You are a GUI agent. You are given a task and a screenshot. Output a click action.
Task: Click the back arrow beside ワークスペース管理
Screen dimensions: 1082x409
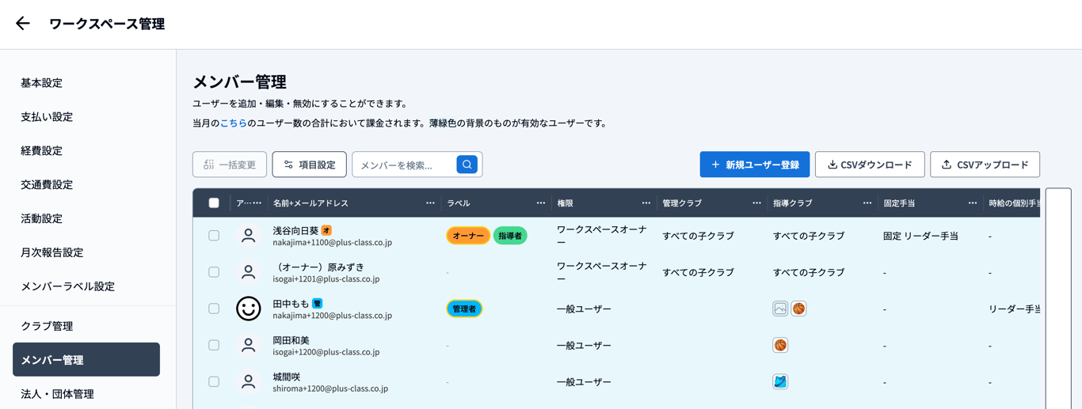pos(23,24)
